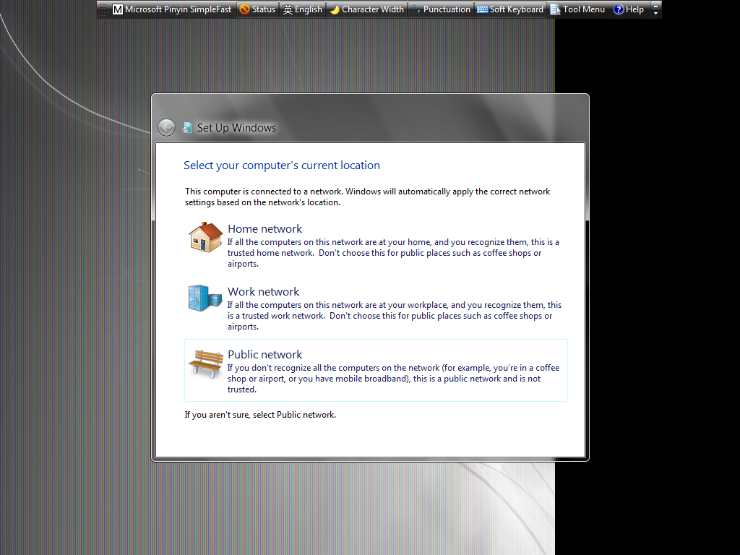Open the Soft Keyboard

click(510, 9)
